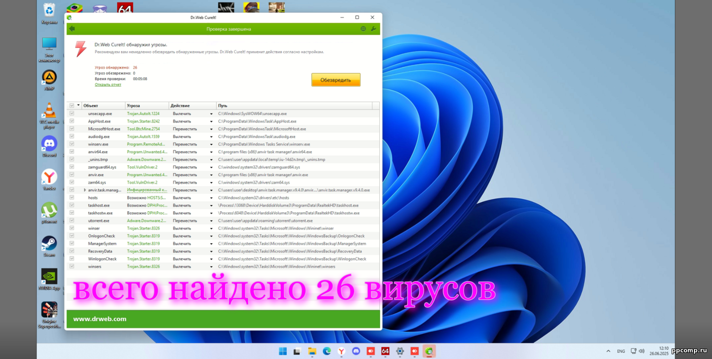Image resolution: width=712 pixels, height=359 pixels.
Task: Sort by the Угроза column header
Action: click(x=147, y=105)
